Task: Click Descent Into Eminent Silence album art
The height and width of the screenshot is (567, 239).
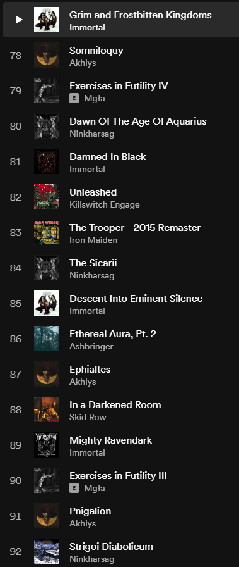Action: tap(47, 303)
